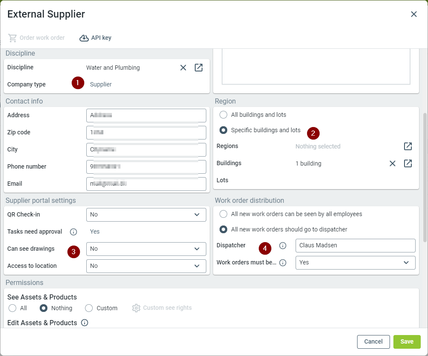This screenshot has height=356, width=428.
Task: Choose work orders seen by all employees
Action: coord(223,214)
